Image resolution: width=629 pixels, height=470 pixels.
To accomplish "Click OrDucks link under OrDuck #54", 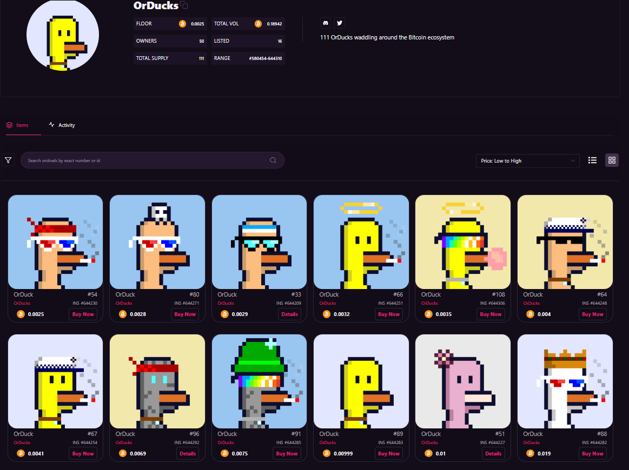I will click(22, 303).
